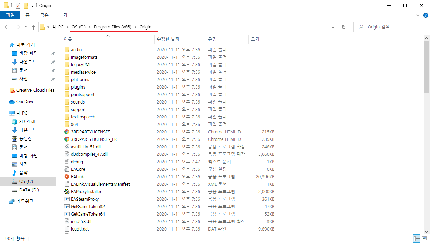Select the EALink.VisualElementsManifest file name
This screenshot has width=430, height=243.
tap(100, 184)
